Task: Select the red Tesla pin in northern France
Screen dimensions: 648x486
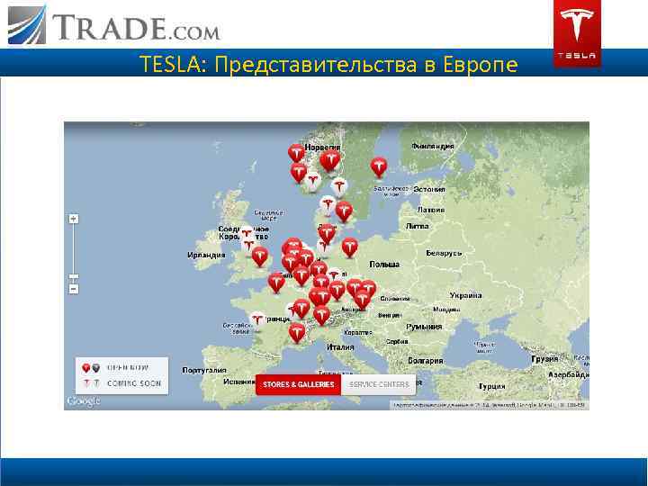Action: [276, 283]
